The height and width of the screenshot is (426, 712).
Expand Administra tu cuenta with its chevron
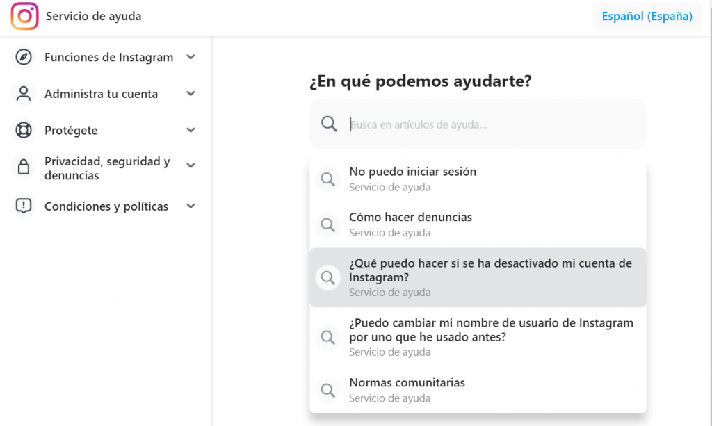click(191, 93)
